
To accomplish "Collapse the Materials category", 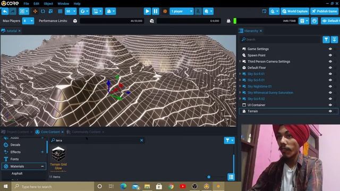I will [42, 166].
